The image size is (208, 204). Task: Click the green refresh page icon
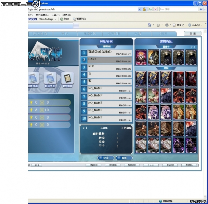point(150,9)
